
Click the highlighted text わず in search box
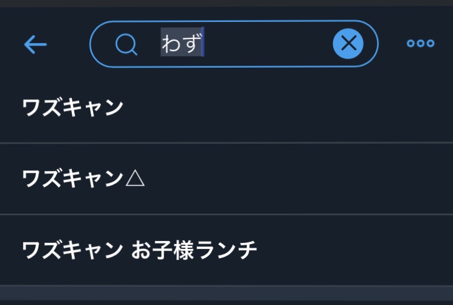click(182, 44)
